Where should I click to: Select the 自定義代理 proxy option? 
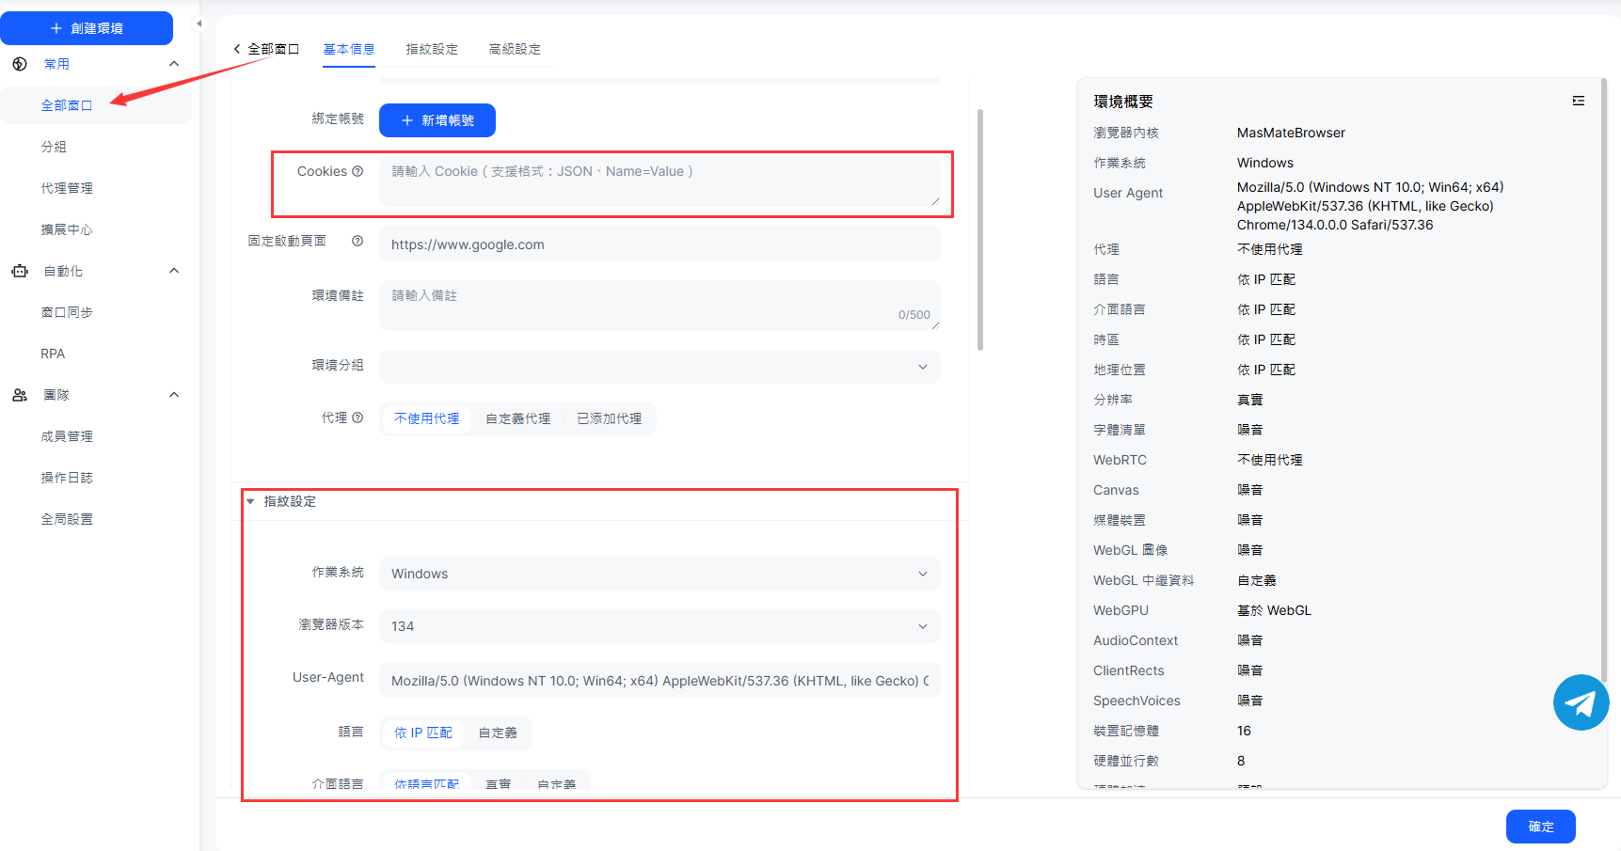point(517,418)
